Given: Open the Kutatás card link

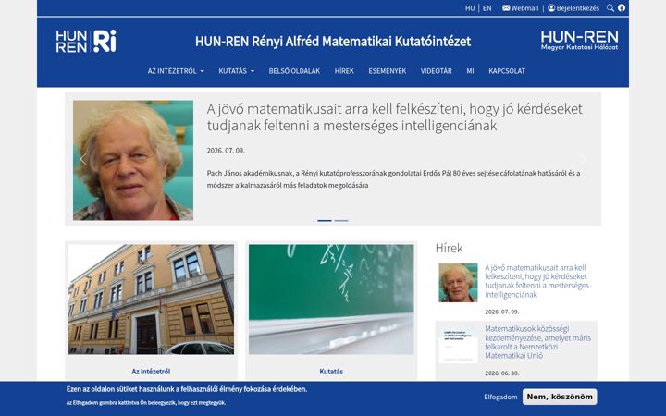Looking at the screenshot, I should click(x=331, y=372).
